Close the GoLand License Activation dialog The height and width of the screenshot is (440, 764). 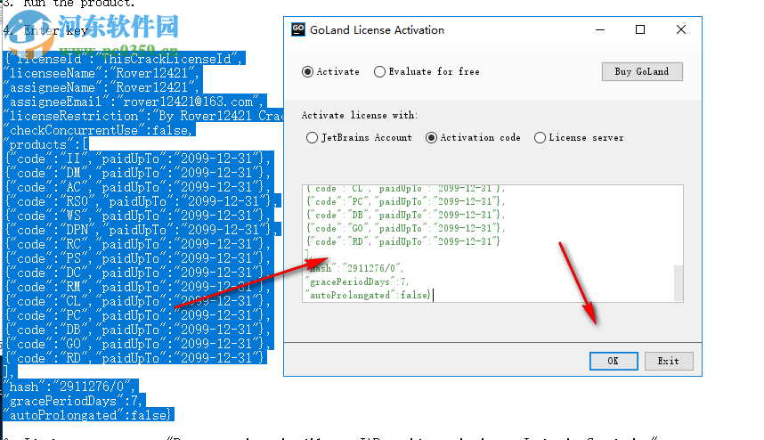point(681,29)
